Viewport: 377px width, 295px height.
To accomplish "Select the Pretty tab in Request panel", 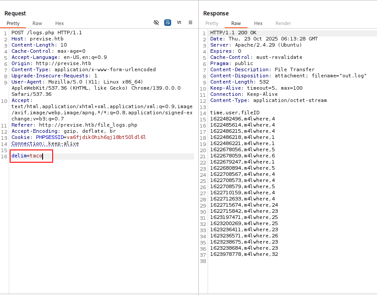I will pos(13,23).
